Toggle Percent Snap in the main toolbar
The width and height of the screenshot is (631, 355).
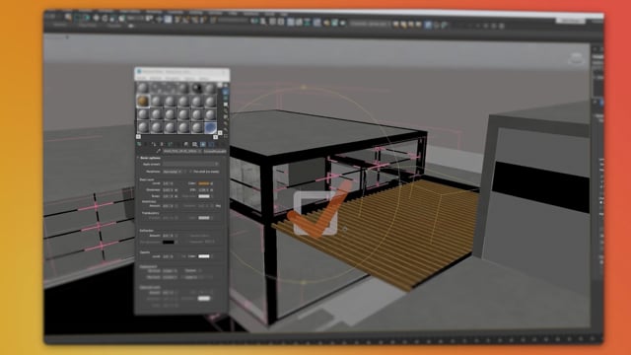click(194, 20)
